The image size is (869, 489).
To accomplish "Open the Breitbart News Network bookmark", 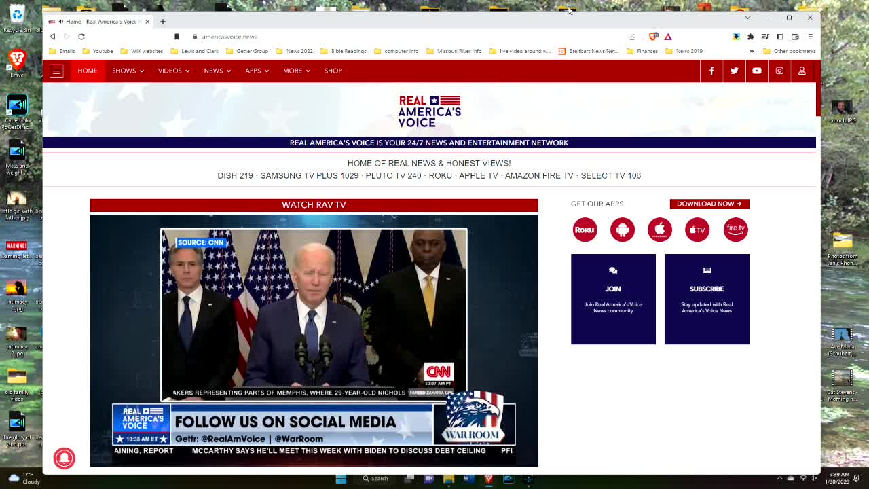I will pos(589,51).
